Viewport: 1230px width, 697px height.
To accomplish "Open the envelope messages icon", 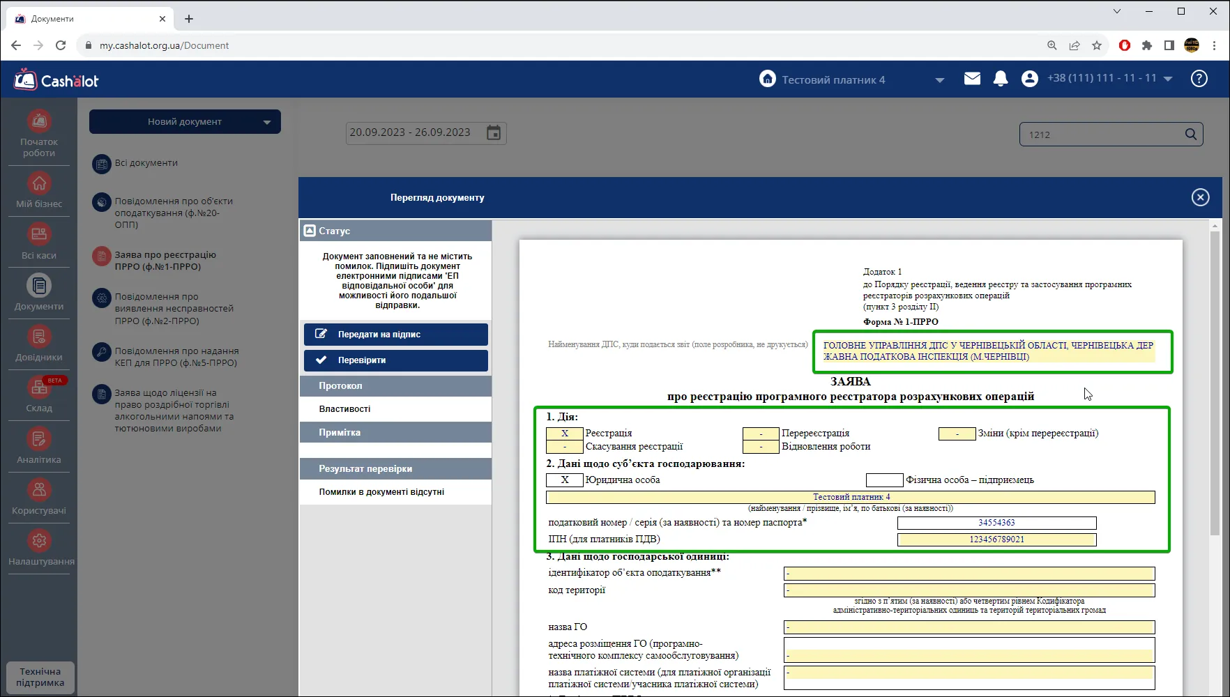I will point(972,79).
